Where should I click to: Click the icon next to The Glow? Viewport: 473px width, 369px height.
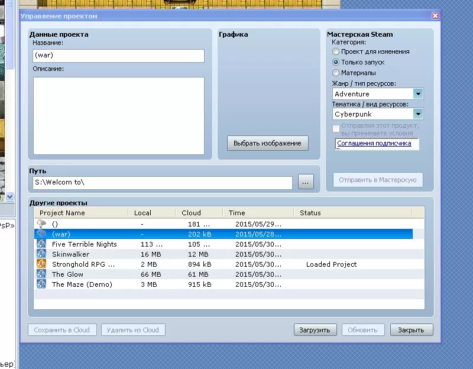tap(41, 274)
